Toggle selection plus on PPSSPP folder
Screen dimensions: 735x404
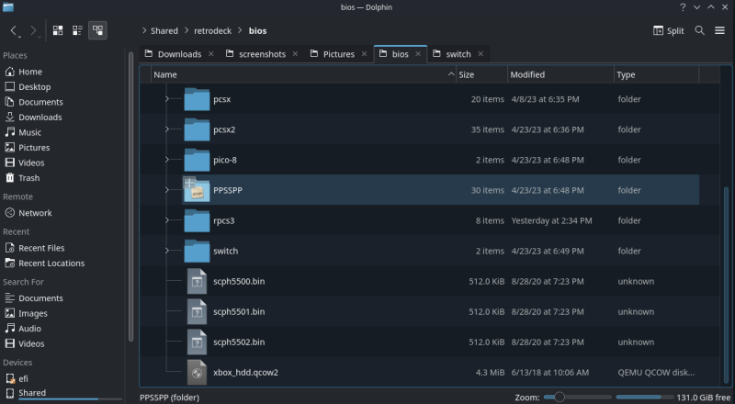189,183
